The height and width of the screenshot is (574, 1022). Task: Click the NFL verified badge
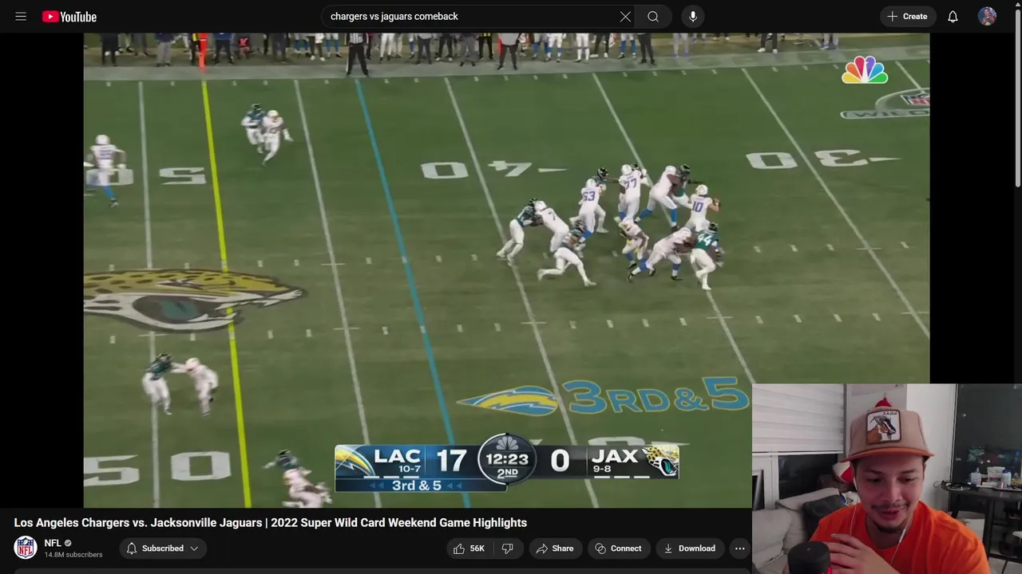coord(68,543)
